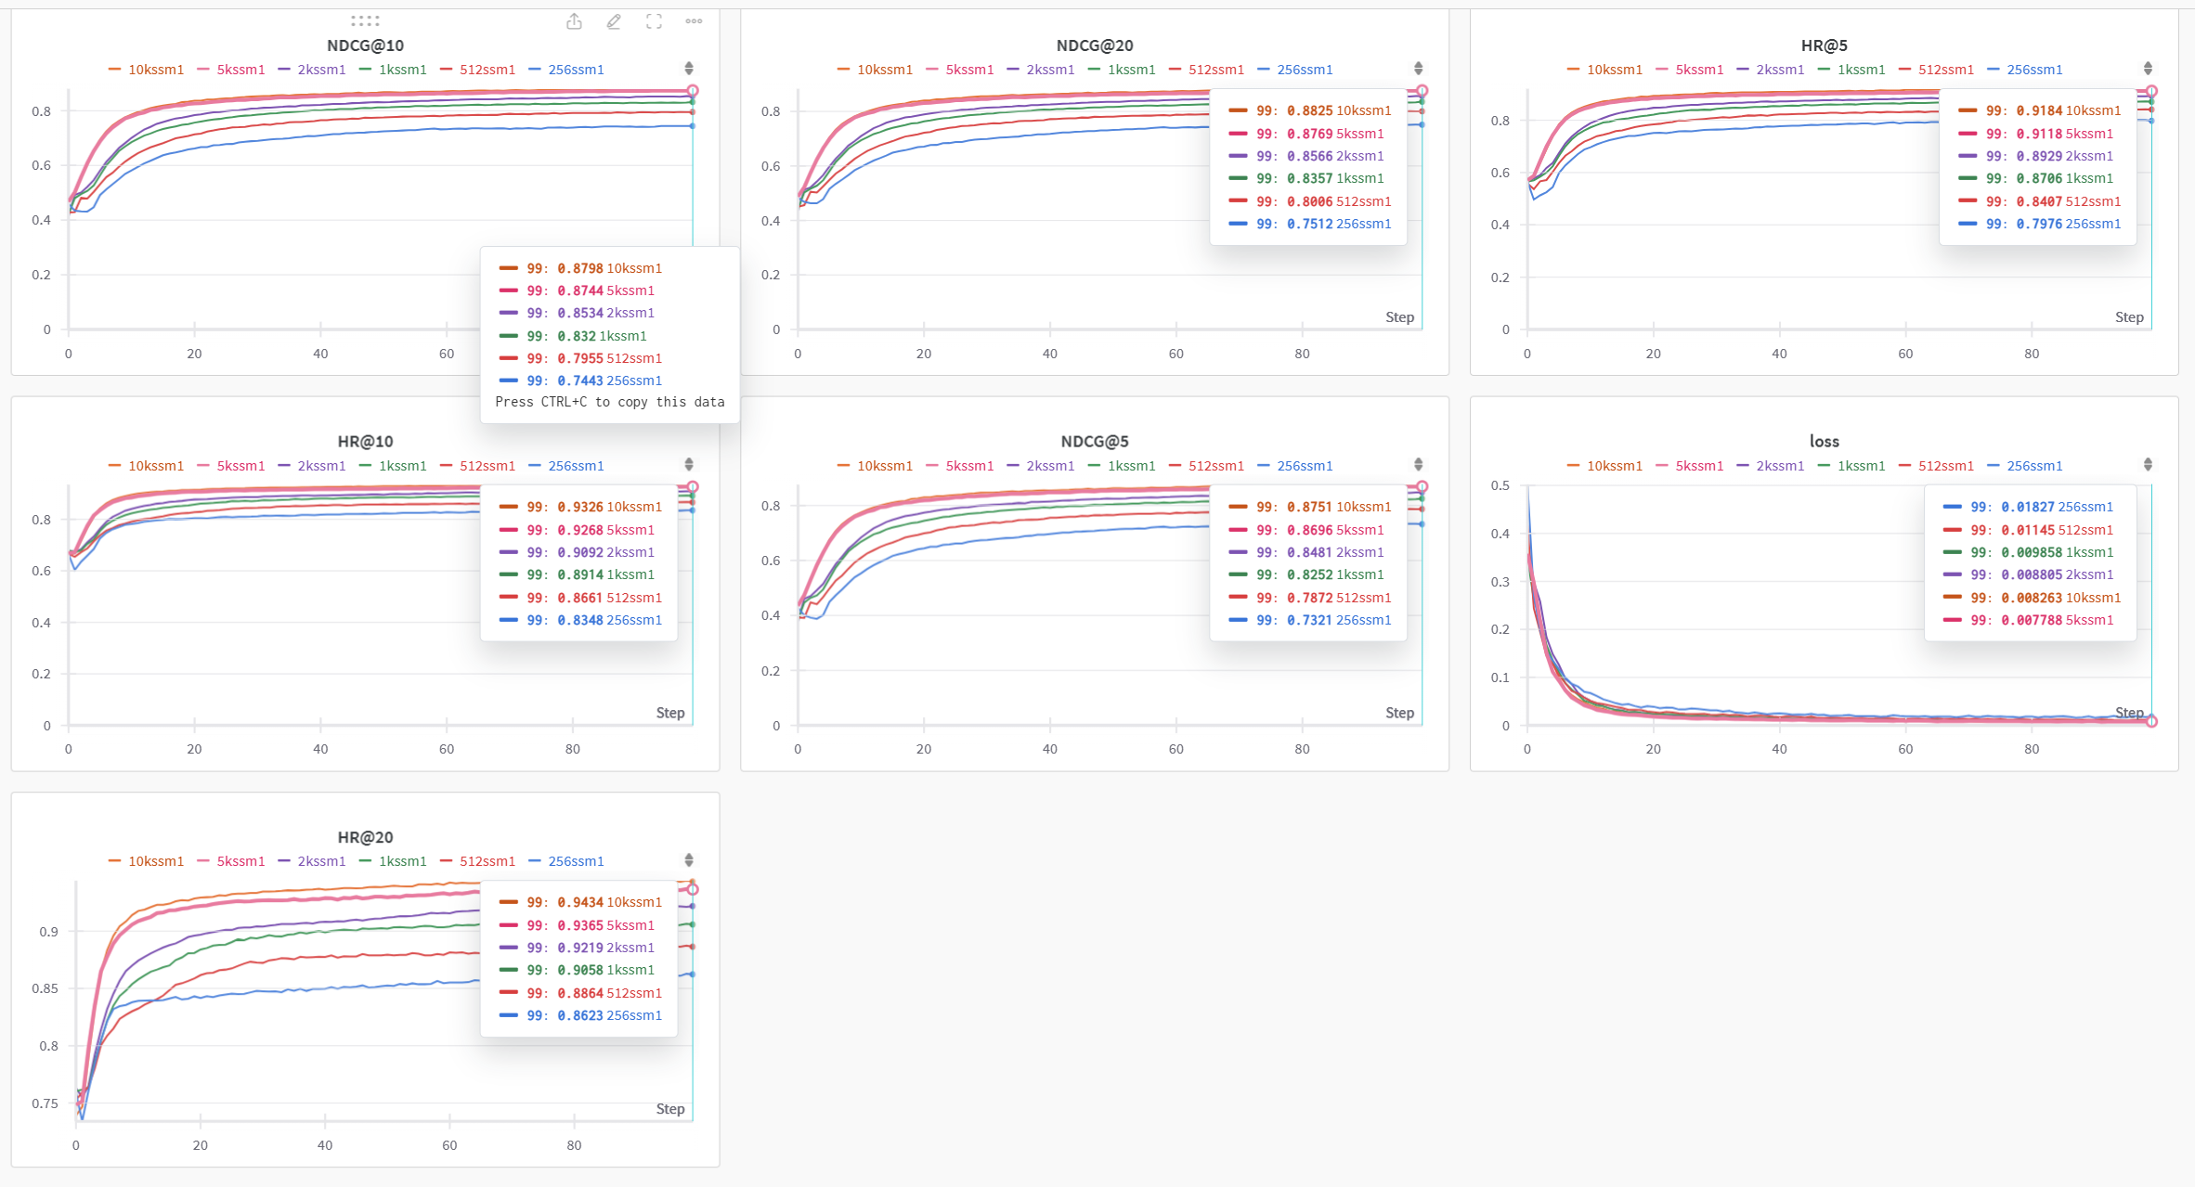Viewport: 2195px width, 1187px height.
Task: Click legend paging arrows on loss chart
Action: tap(2149, 465)
